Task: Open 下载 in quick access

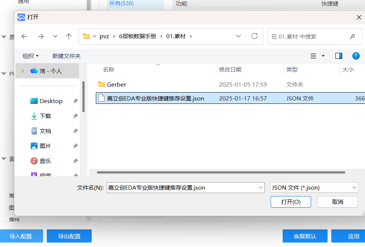Action: [41, 116]
